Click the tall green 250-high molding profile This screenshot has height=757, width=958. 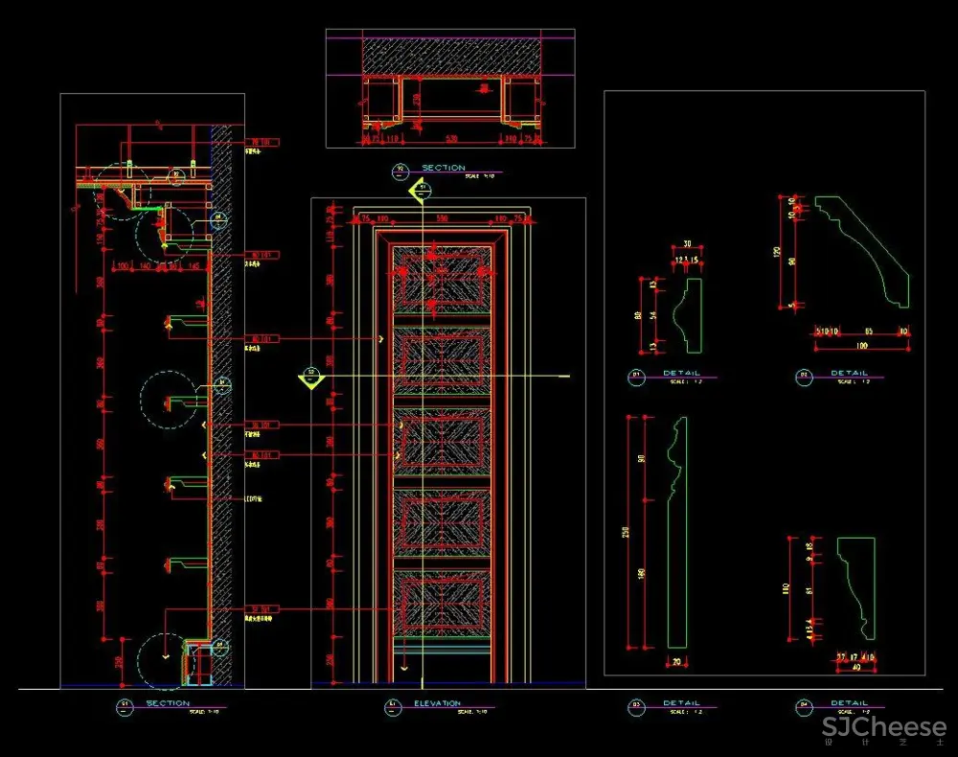(676, 532)
